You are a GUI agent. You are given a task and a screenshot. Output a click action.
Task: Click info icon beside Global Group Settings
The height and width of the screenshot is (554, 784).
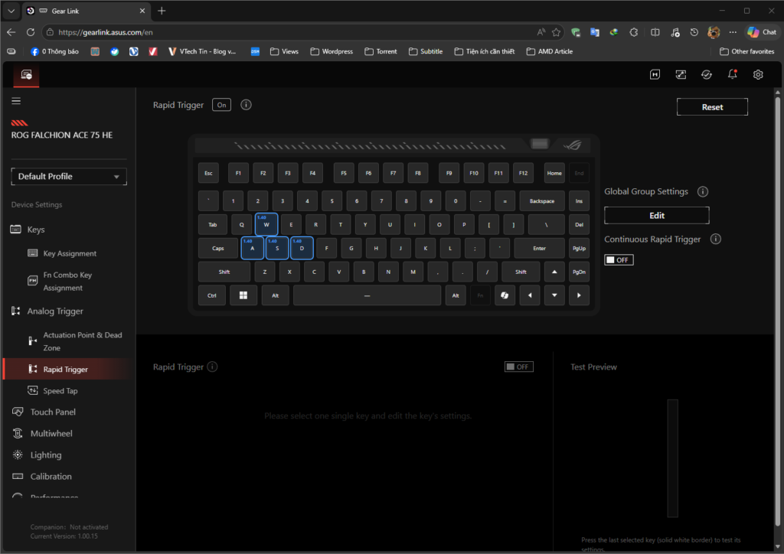pyautogui.click(x=703, y=192)
